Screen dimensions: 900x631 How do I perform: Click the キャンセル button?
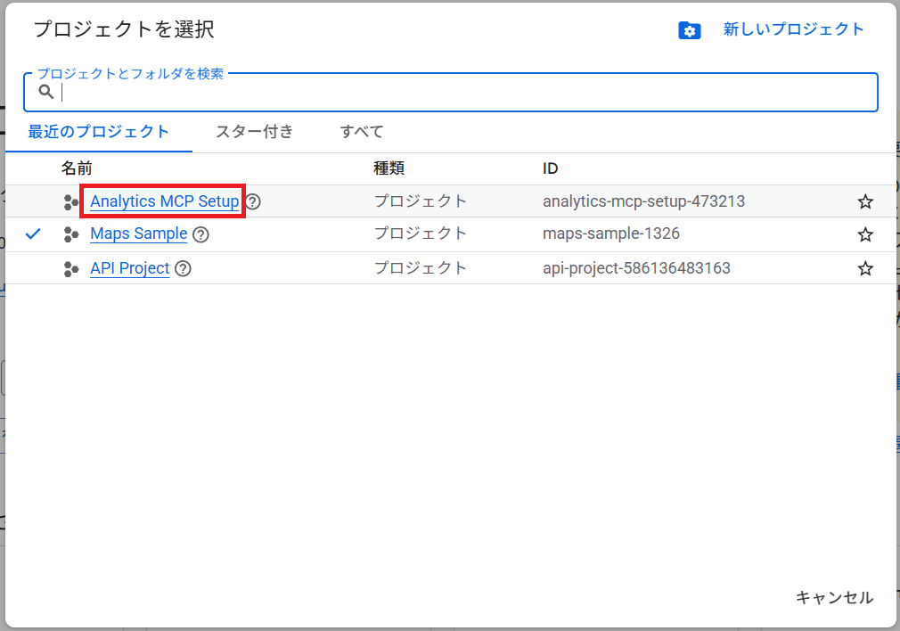click(834, 597)
